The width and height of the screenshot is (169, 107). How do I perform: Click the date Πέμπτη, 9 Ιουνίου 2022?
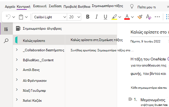coord(145,41)
